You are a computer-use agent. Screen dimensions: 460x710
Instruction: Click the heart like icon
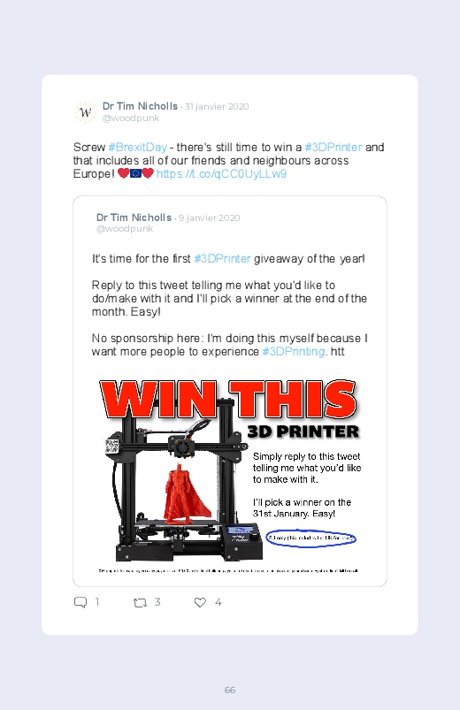click(200, 602)
